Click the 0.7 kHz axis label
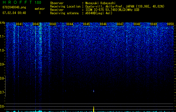Image resolution: width=176 pixels, height=112 pixels. [x=2, y=92]
